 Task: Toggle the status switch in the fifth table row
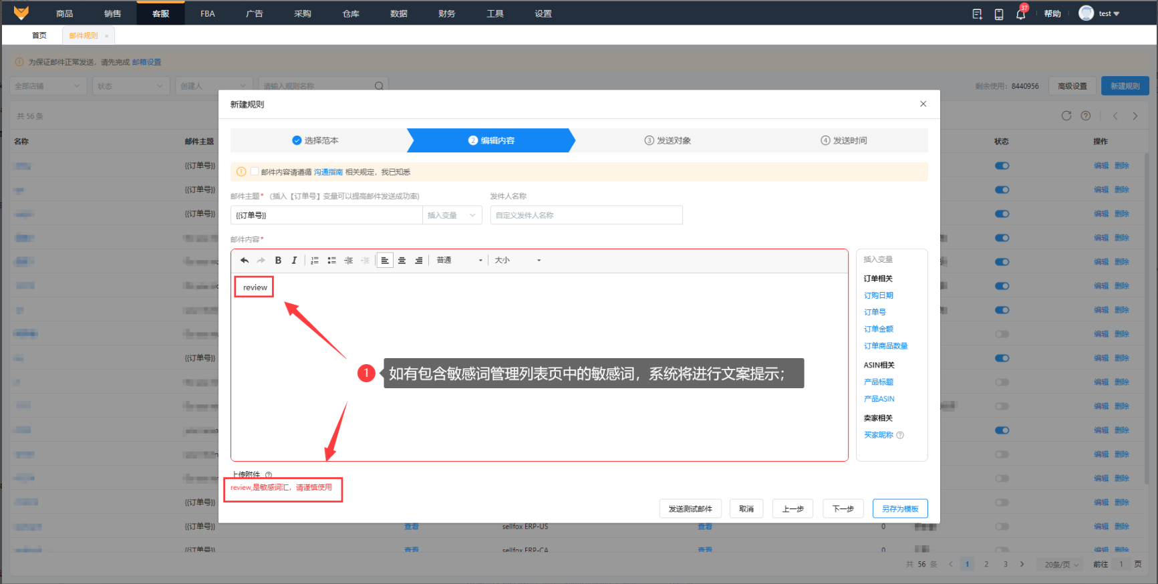coord(1002,262)
